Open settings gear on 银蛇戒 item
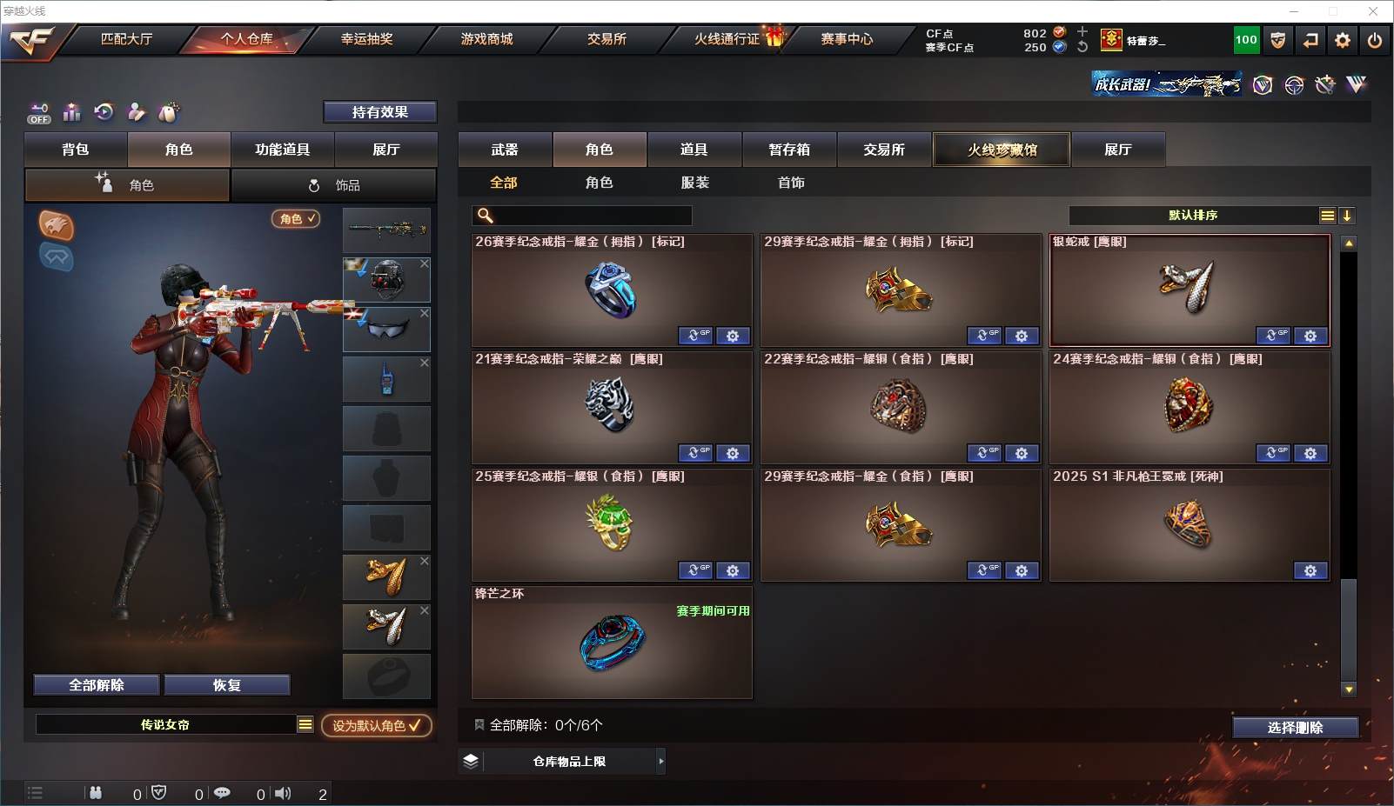The image size is (1394, 806). pyautogui.click(x=1310, y=336)
